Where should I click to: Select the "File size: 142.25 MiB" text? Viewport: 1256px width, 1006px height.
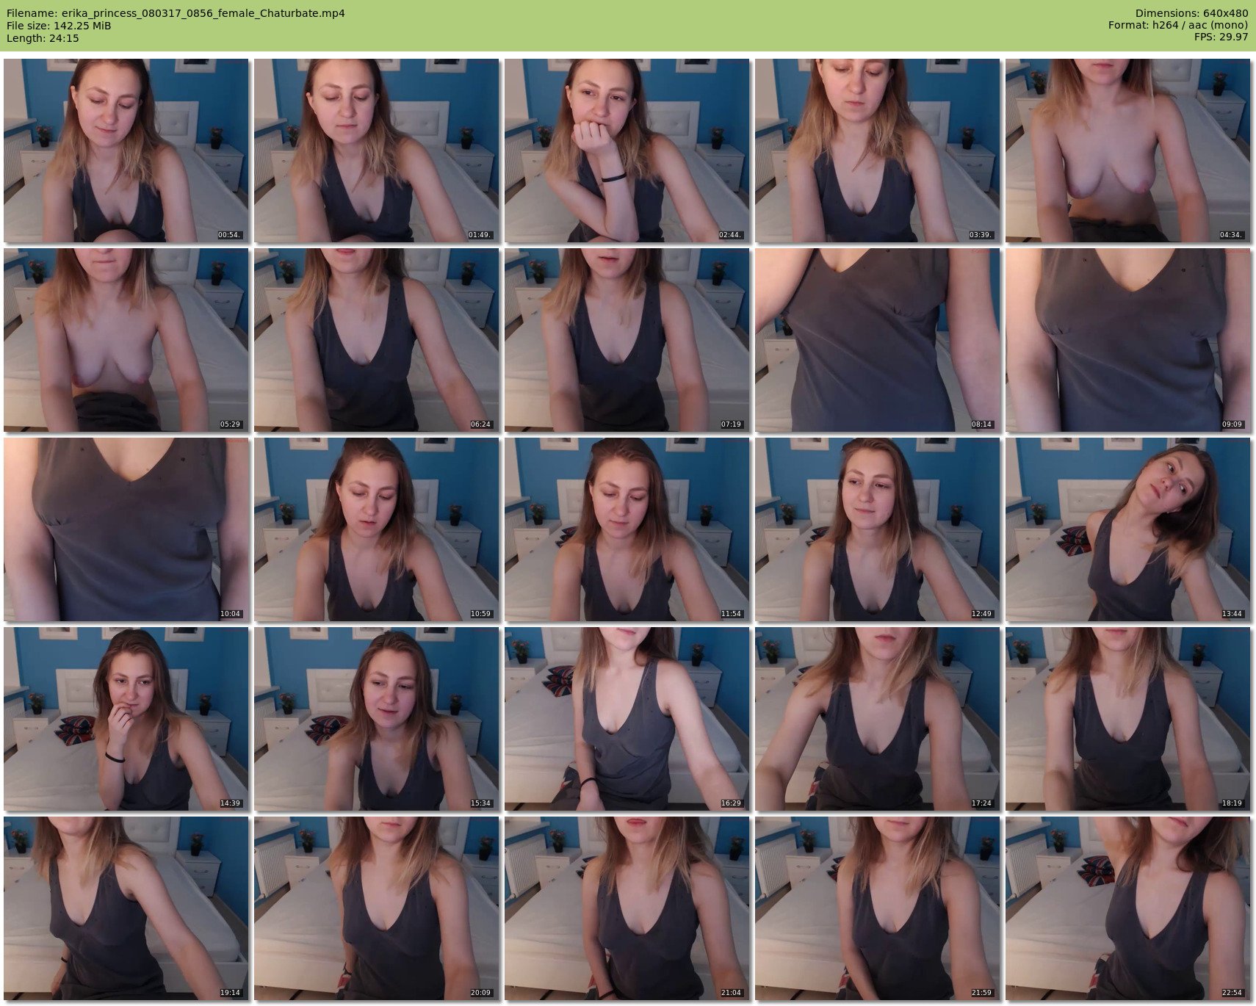pos(59,26)
